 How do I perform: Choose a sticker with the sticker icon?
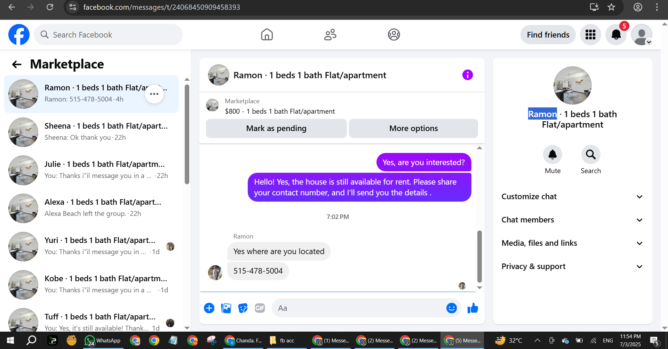[243, 308]
